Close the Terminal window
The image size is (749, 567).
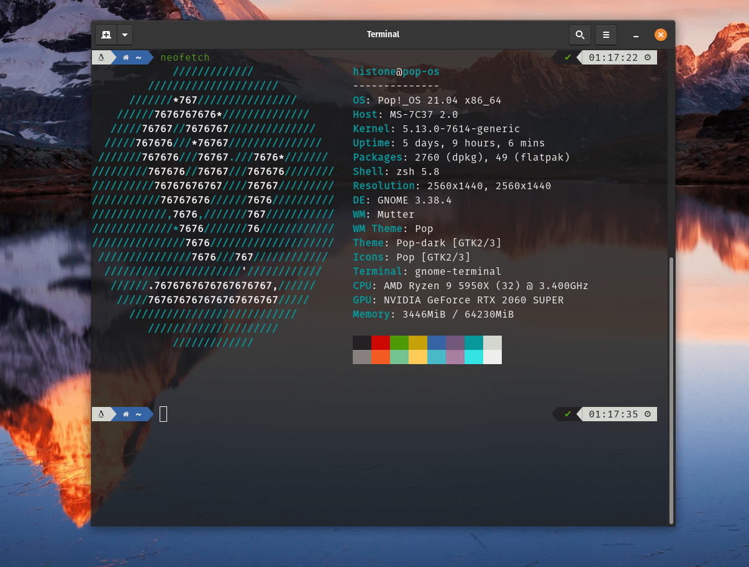click(661, 35)
